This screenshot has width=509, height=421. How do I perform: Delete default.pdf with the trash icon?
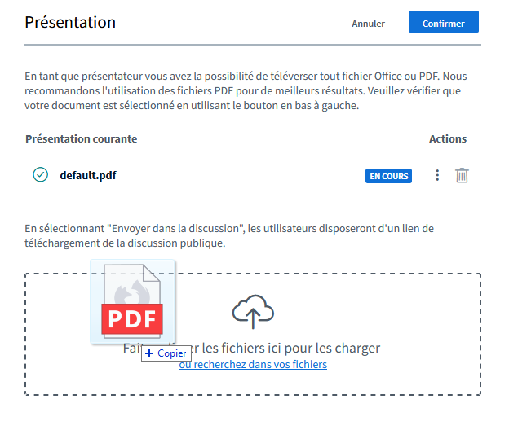coord(462,175)
